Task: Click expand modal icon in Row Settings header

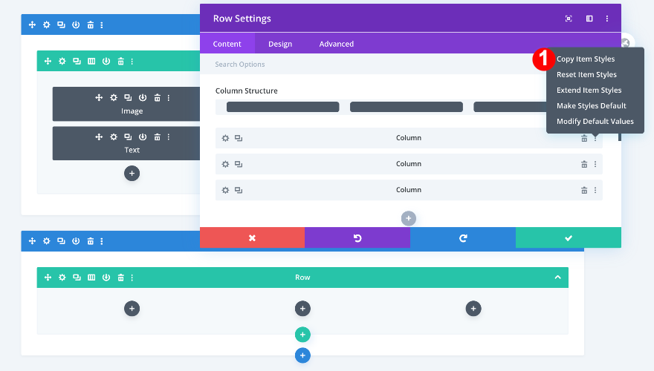Action: click(x=569, y=19)
